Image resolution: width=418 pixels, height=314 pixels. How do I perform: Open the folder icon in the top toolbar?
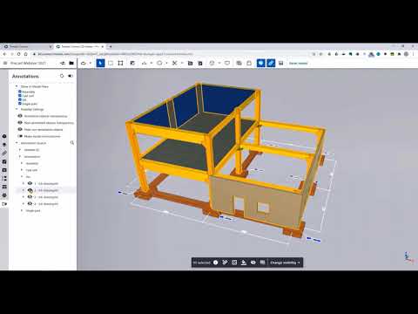tap(71, 63)
